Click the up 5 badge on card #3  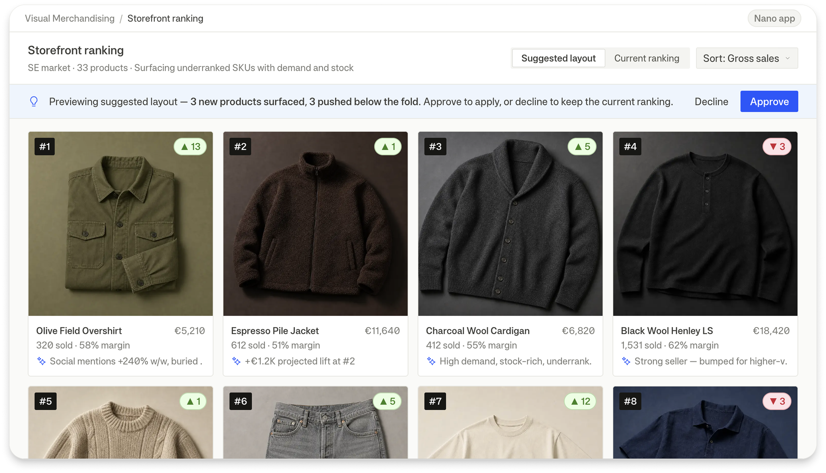tap(582, 147)
